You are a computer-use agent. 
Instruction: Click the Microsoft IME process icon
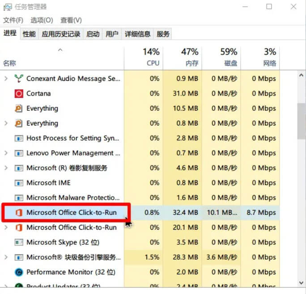coord(19,183)
